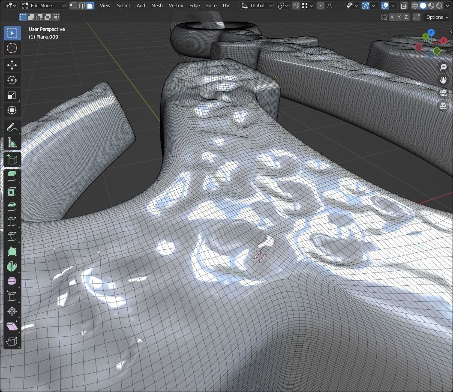Select the Edge Slide tool
The width and height of the screenshot is (453, 392).
[12, 296]
